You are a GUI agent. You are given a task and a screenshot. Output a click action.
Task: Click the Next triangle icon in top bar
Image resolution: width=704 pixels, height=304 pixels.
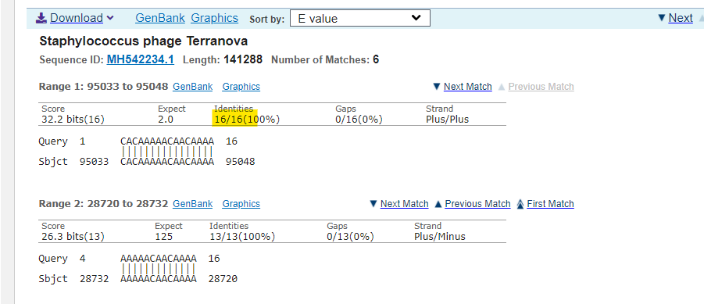click(661, 18)
